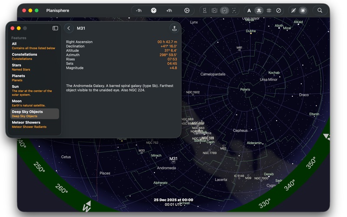Click the M81 object on the map
Screen dimensions: 347x217
(x=239, y=50)
